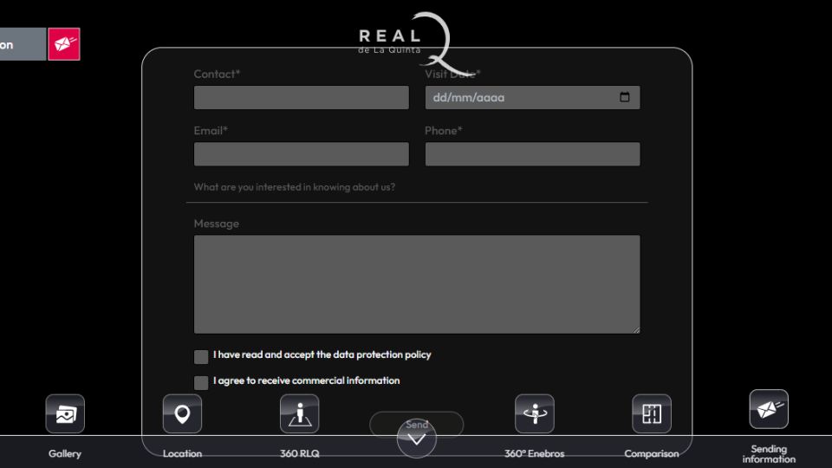
Task: Click the Phone input field
Action: point(532,154)
